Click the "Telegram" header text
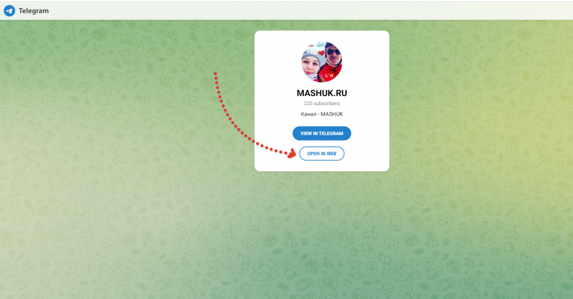This screenshot has height=299, width=573. [x=34, y=11]
